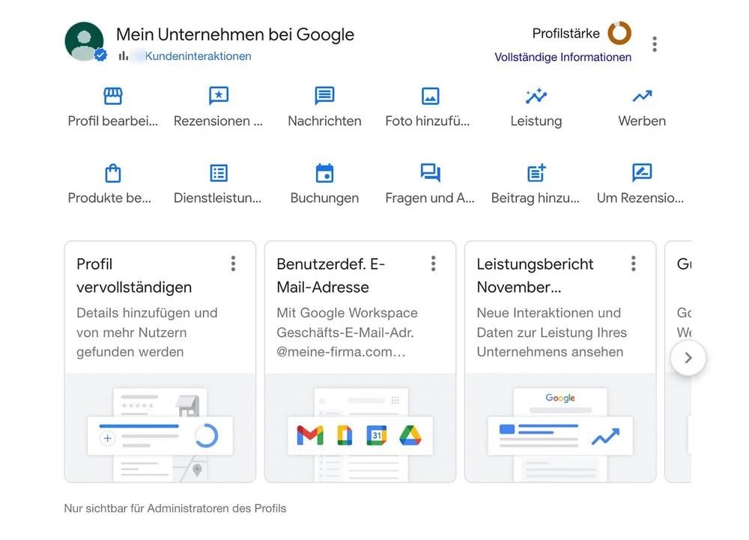Image resolution: width=749 pixels, height=540 pixels.
Task: Open the Dienstleistungen list icon
Action: (x=218, y=173)
